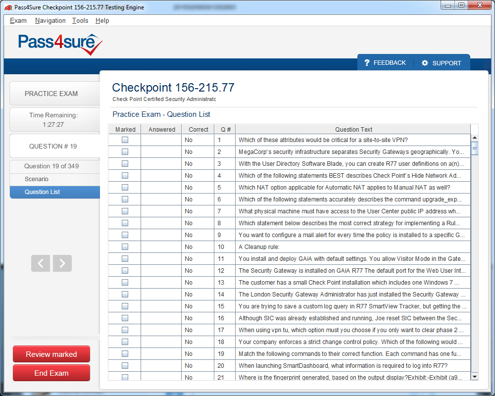This screenshot has width=495, height=396.
Task: Click the Feedback question mark icon
Action: pyautogui.click(x=367, y=63)
